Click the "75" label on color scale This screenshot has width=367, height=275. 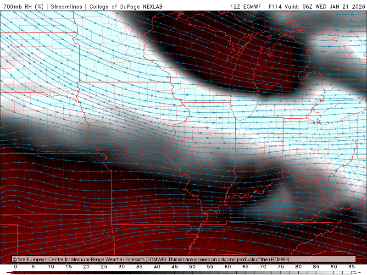[x=281, y=267]
